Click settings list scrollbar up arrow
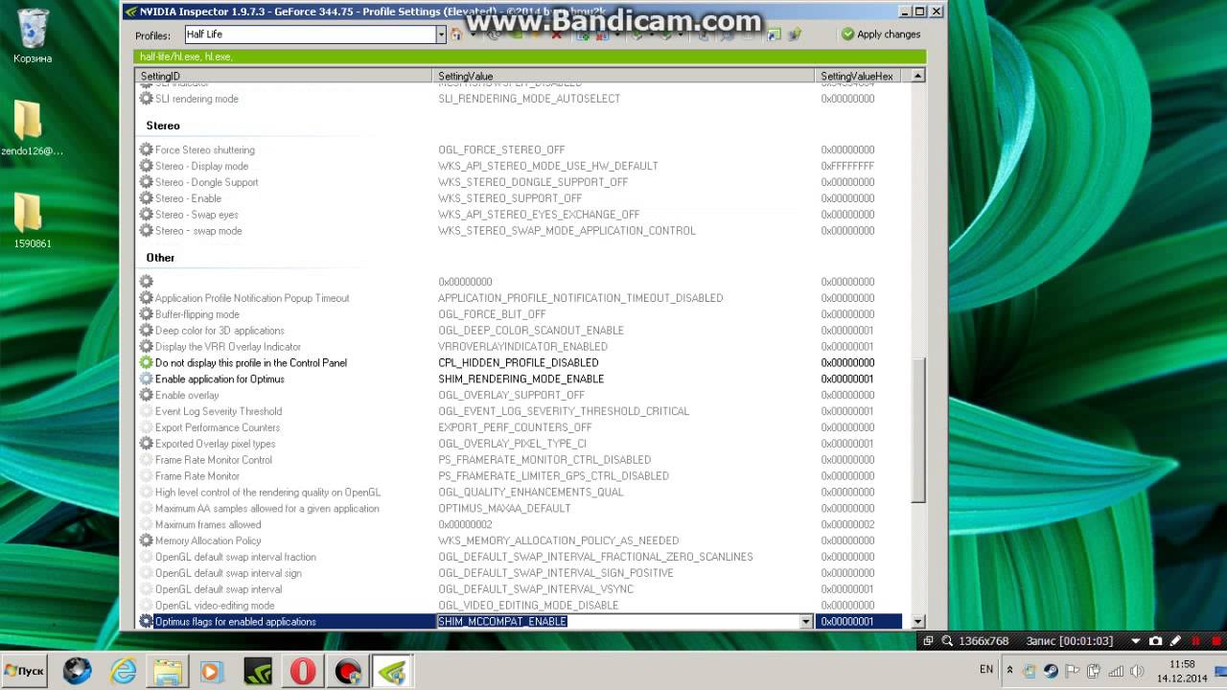Image resolution: width=1227 pixels, height=690 pixels. point(917,76)
